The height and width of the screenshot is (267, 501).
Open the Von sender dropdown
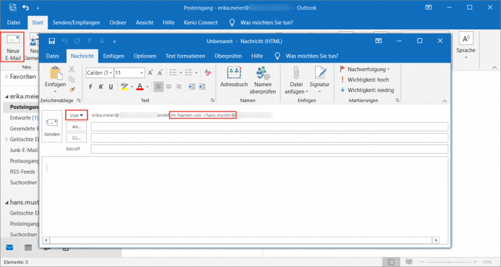[77, 116]
